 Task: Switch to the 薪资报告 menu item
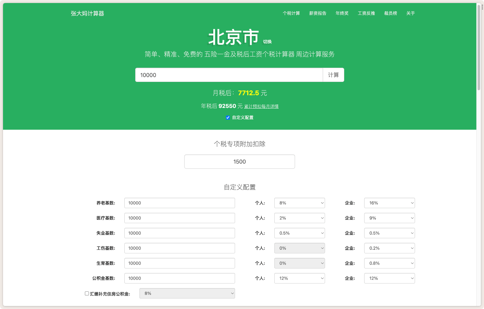[318, 13]
